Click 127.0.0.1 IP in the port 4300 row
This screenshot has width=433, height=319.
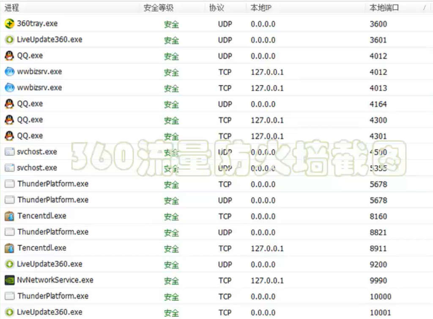click(x=267, y=120)
